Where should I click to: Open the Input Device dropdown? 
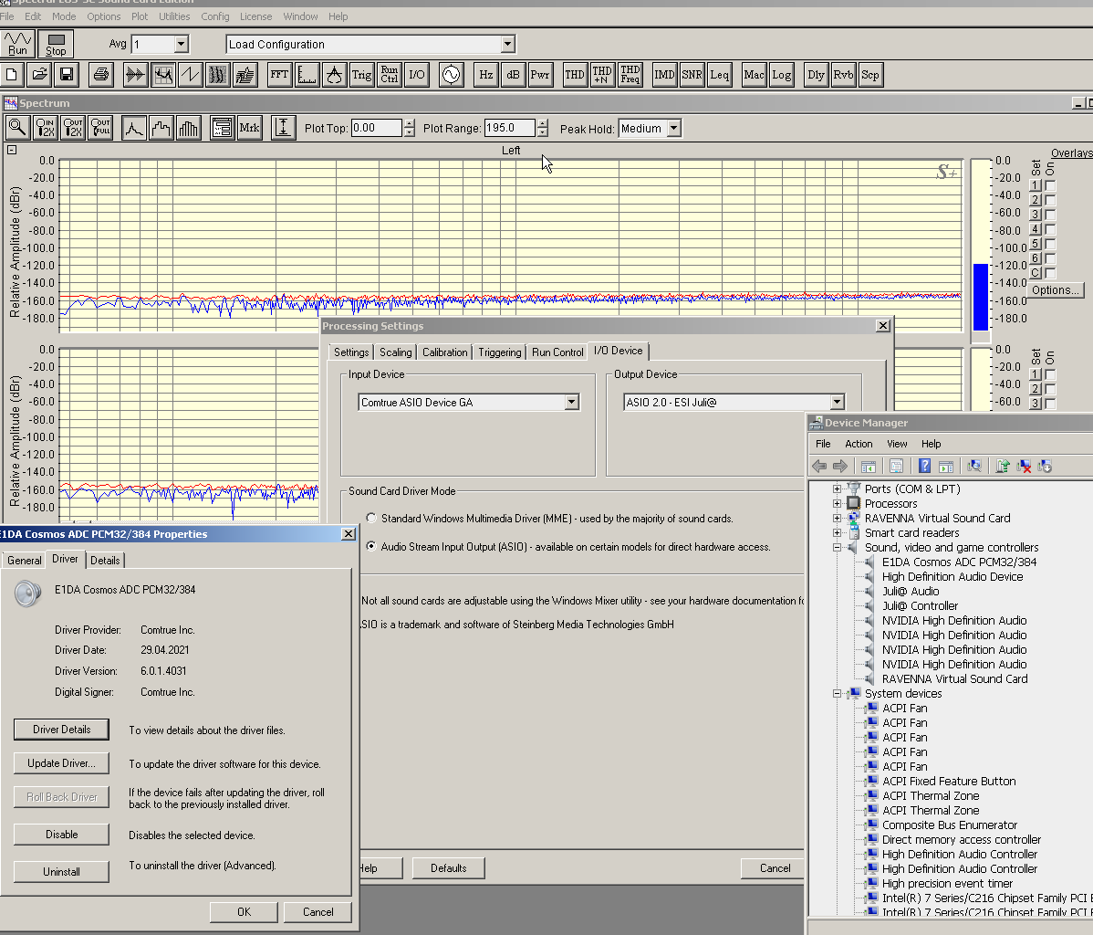[x=572, y=402]
